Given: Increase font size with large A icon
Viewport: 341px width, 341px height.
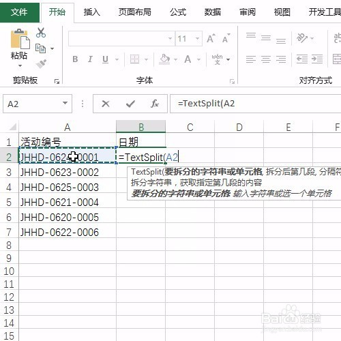Looking at the screenshot, I should pos(211,38).
